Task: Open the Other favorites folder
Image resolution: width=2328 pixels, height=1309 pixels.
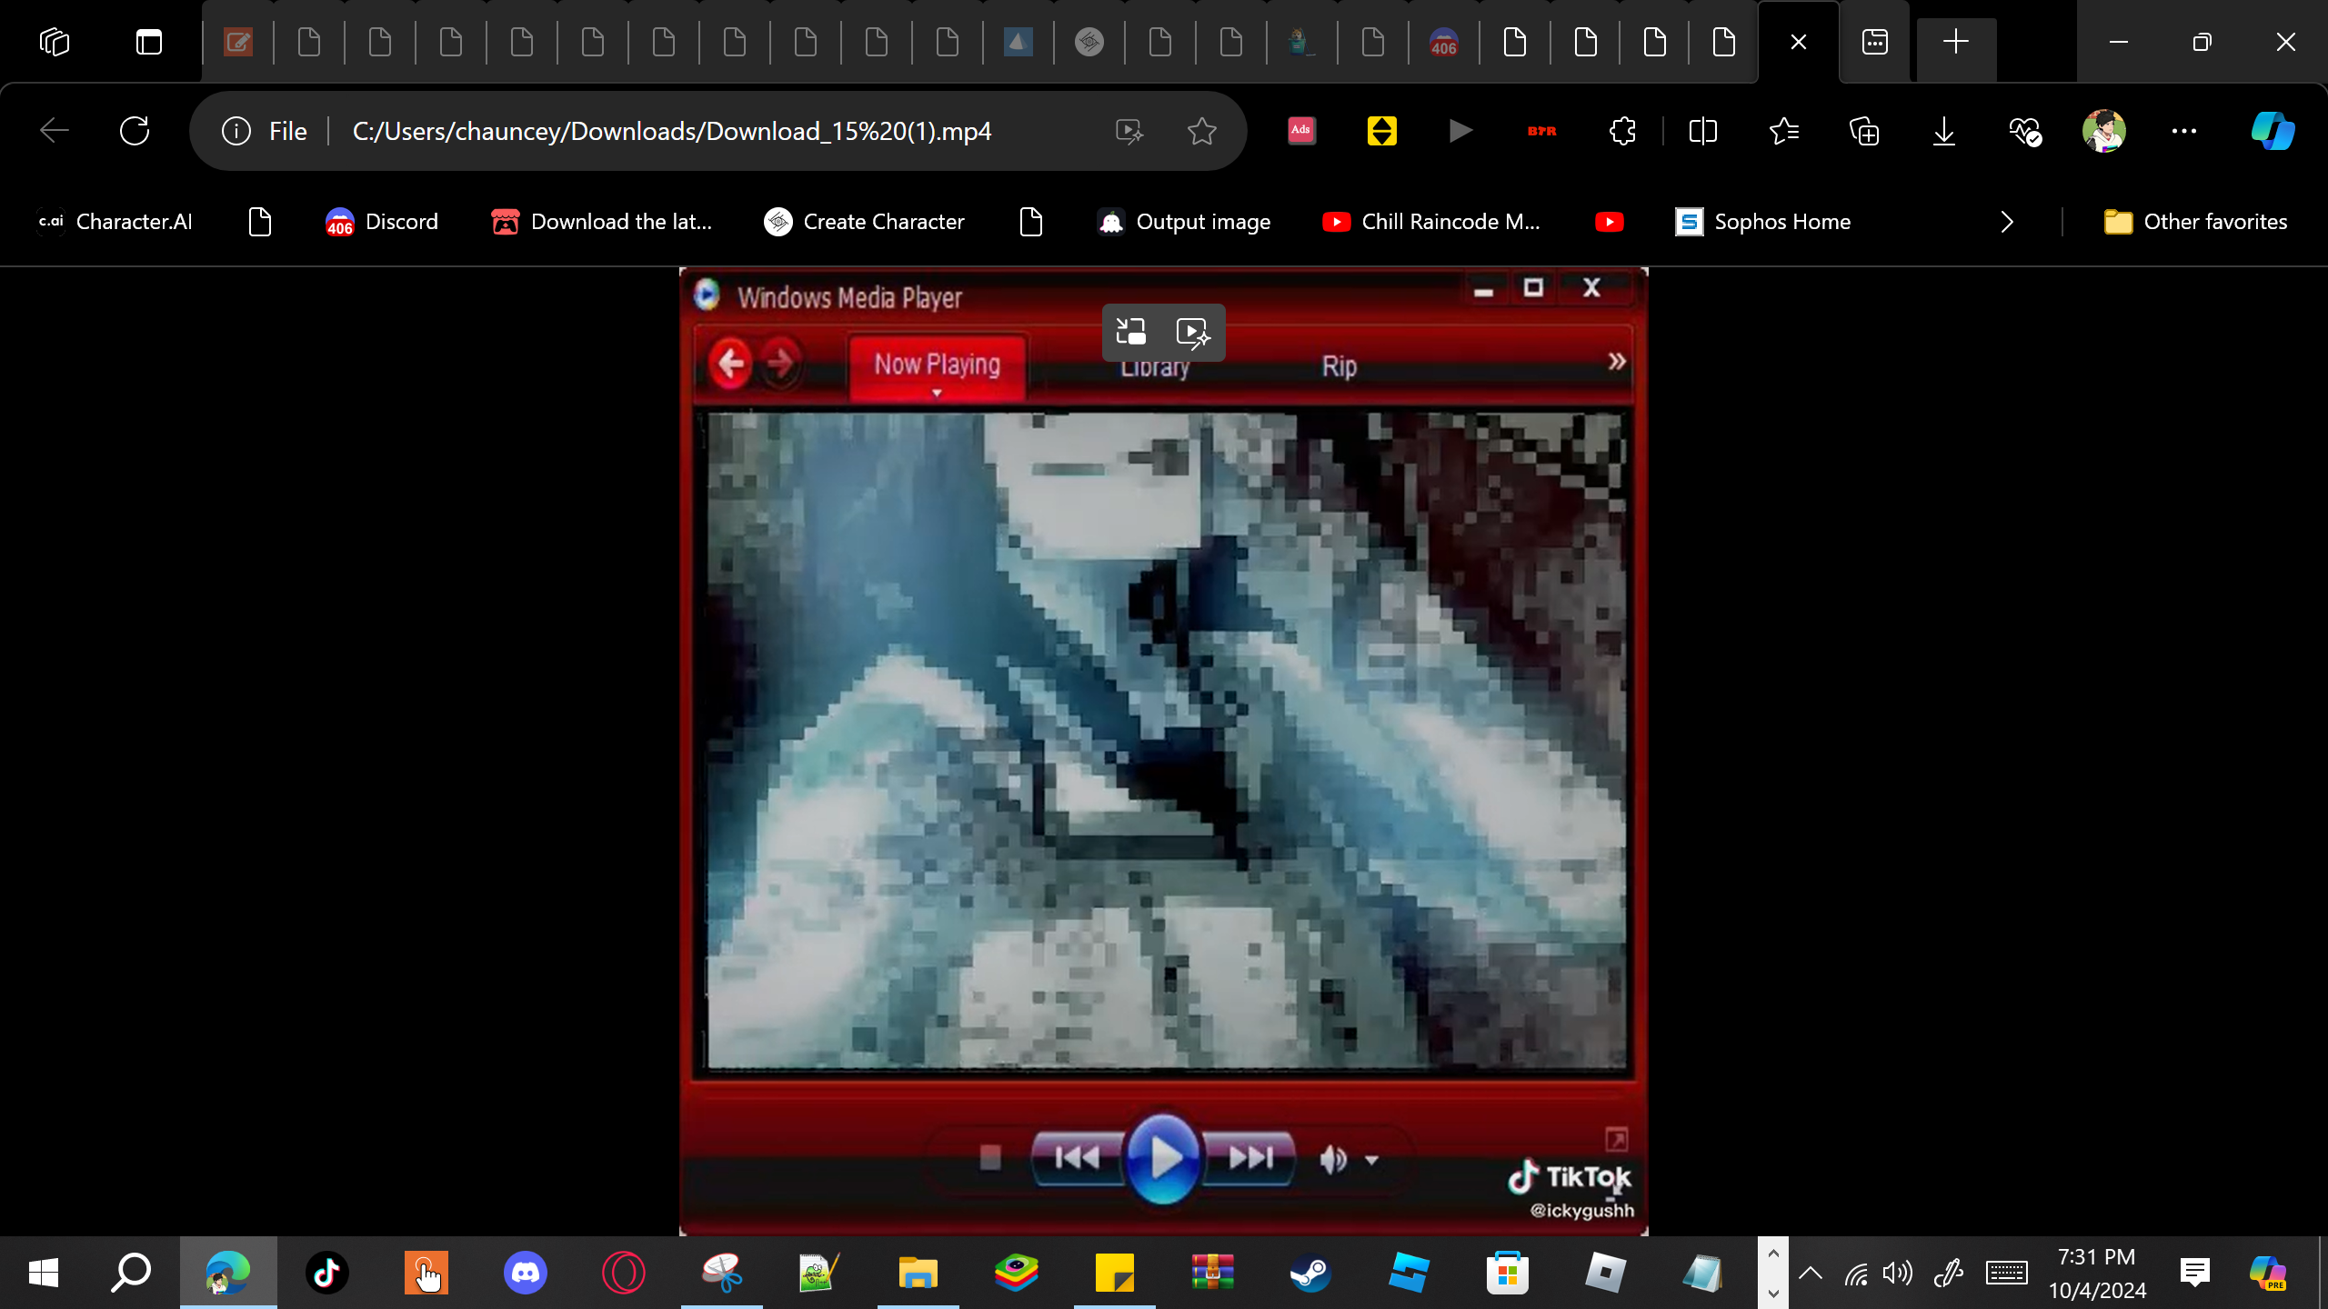Action: (2195, 222)
